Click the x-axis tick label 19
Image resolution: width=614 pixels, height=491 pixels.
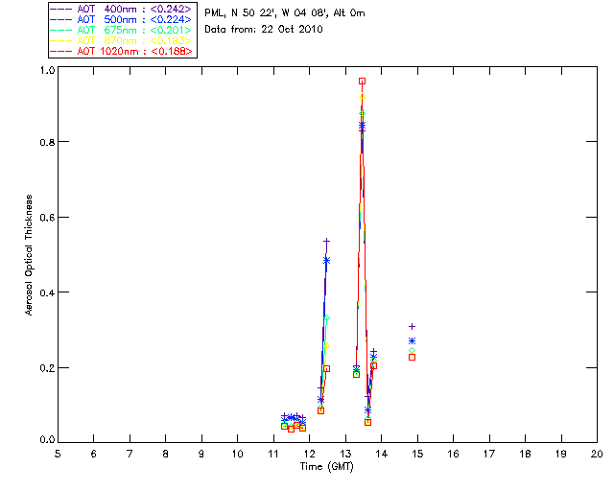click(x=561, y=454)
